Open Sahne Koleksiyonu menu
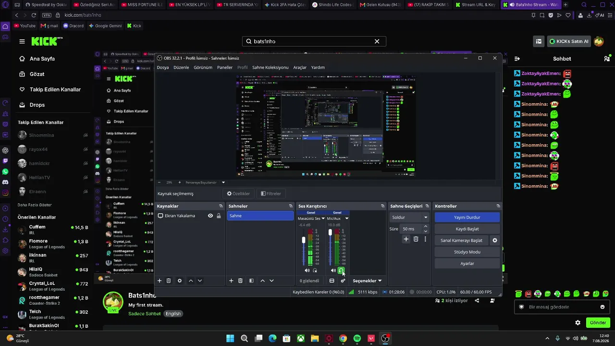The height and width of the screenshot is (346, 615). [x=271, y=67]
